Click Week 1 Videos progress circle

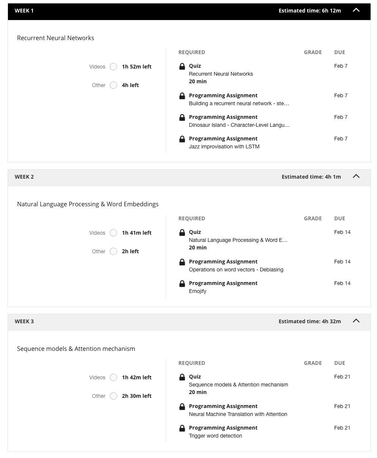click(114, 67)
